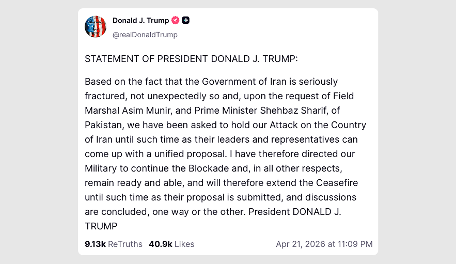This screenshot has height=264, width=456.
Task: Click the ReTruths label
Action: [125, 244]
